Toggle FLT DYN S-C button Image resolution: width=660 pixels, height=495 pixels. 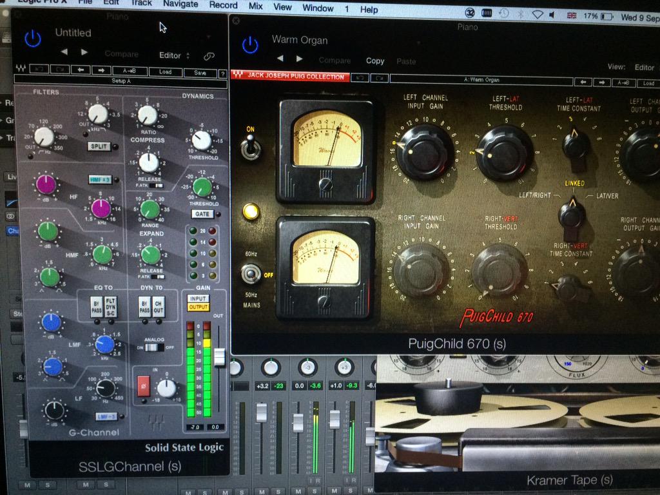pos(111,307)
